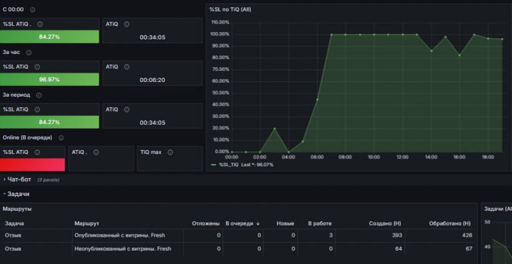Click info icon beside За час

tap(29, 53)
